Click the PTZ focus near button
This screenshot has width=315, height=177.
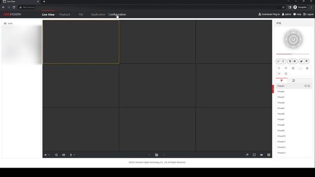coord(290,61)
